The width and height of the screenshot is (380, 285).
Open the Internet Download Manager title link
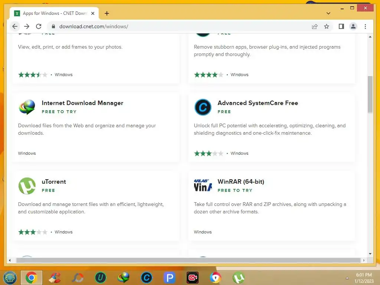(x=82, y=103)
